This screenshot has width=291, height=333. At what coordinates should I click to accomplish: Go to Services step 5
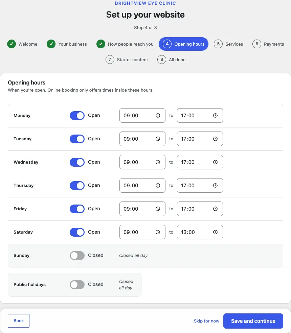228,44
